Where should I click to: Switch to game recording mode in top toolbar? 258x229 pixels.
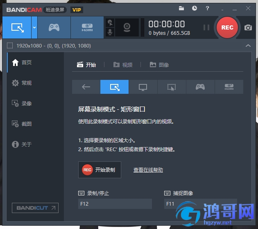click(54, 27)
